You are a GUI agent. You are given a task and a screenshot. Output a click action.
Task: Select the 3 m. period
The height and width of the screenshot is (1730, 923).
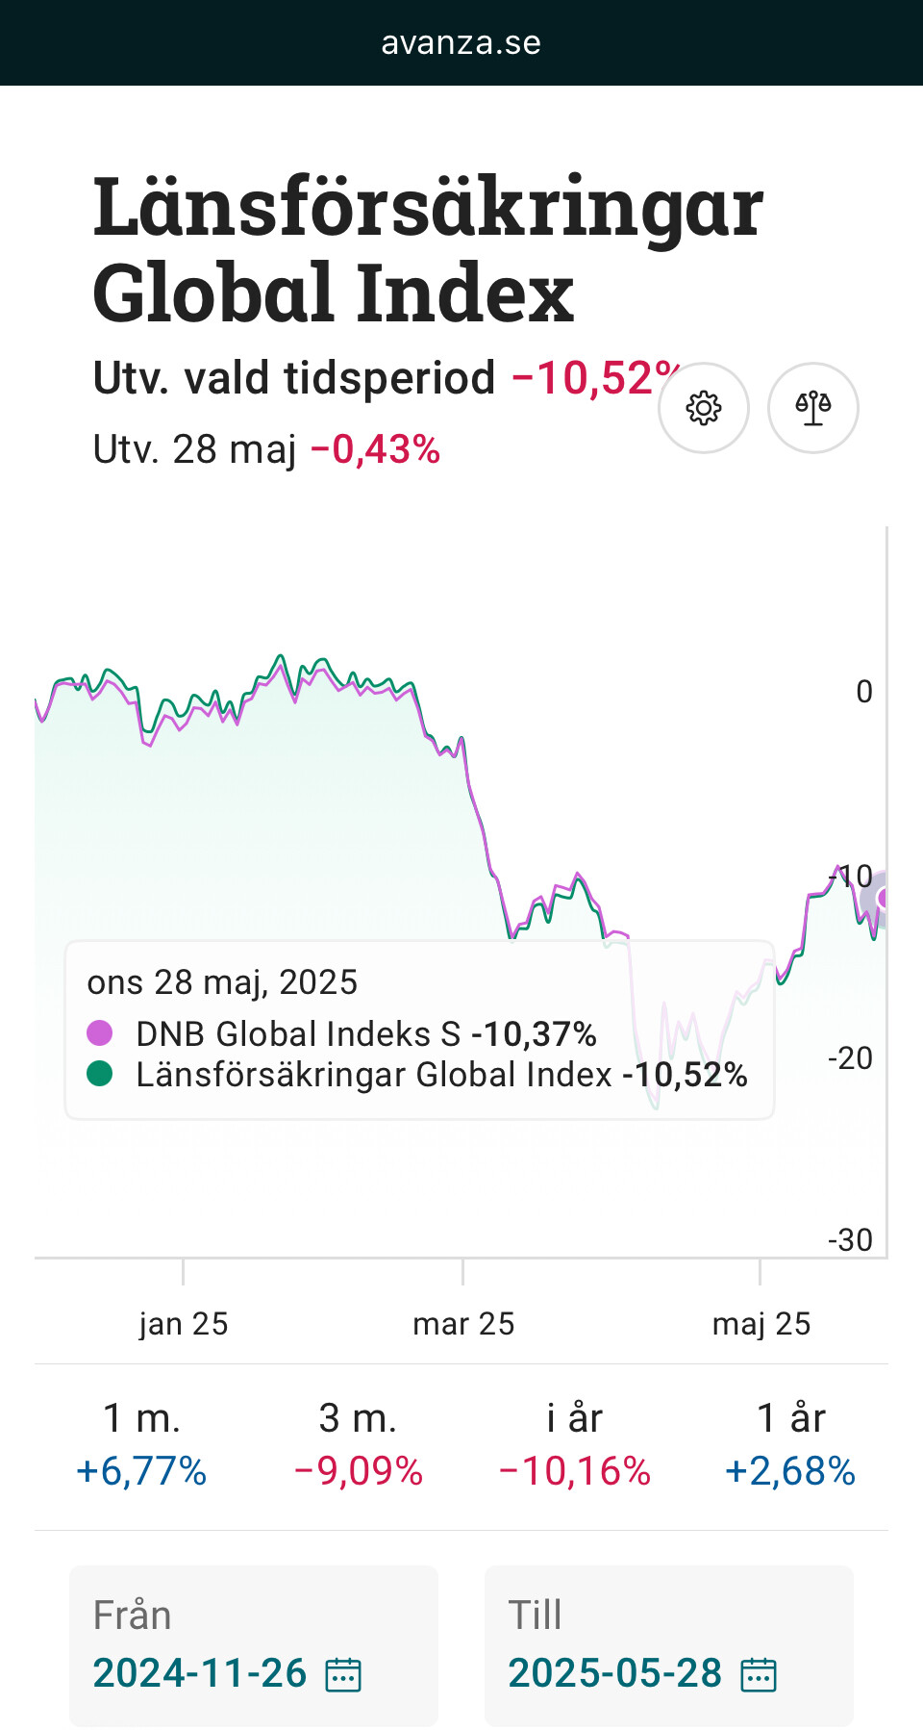click(x=358, y=1443)
